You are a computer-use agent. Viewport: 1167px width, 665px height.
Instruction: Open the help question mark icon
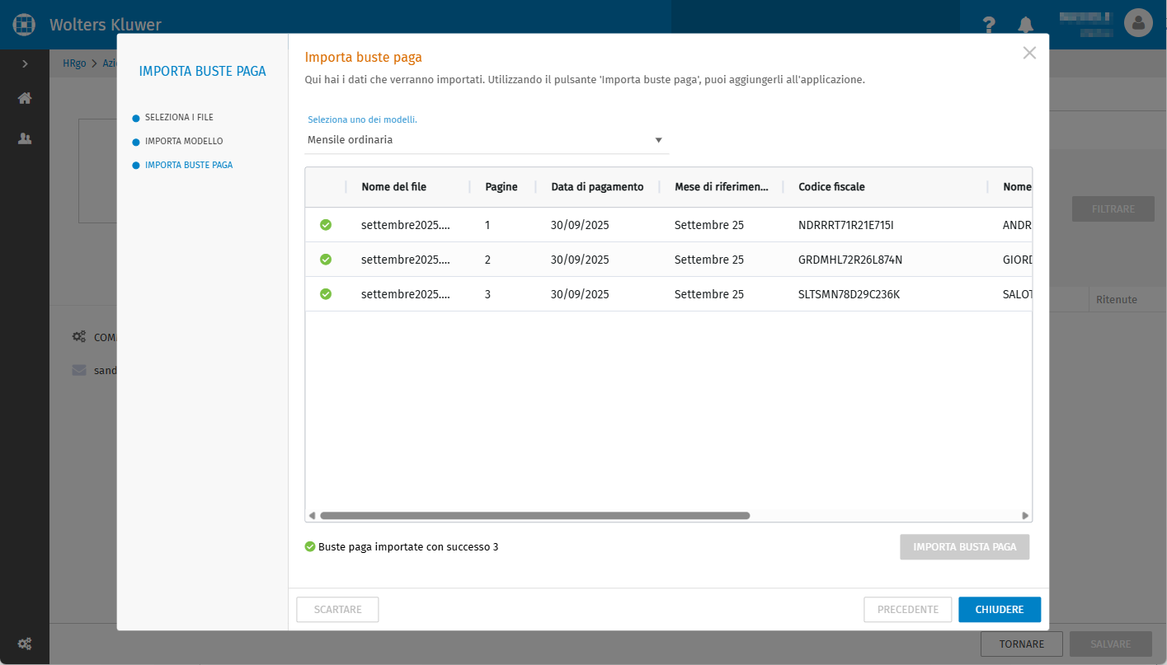990,25
